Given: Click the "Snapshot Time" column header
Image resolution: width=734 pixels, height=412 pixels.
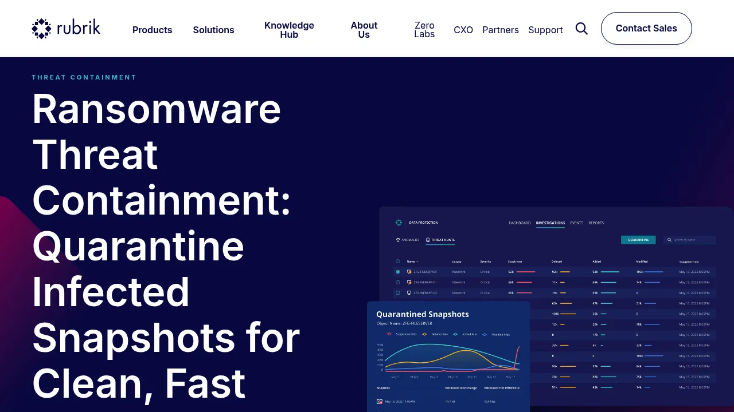Looking at the screenshot, I should pyautogui.click(x=689, y=262).
